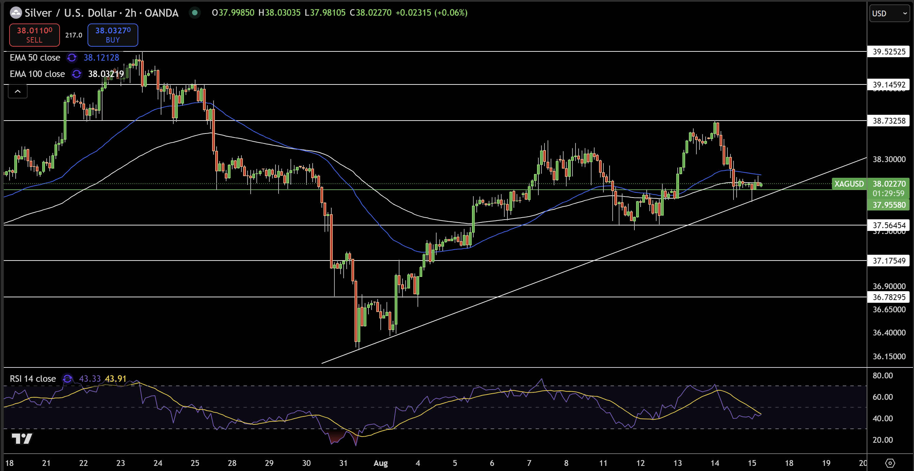
Task: Click the EMA 100 value 38.03219
Action: coord(106,74)
